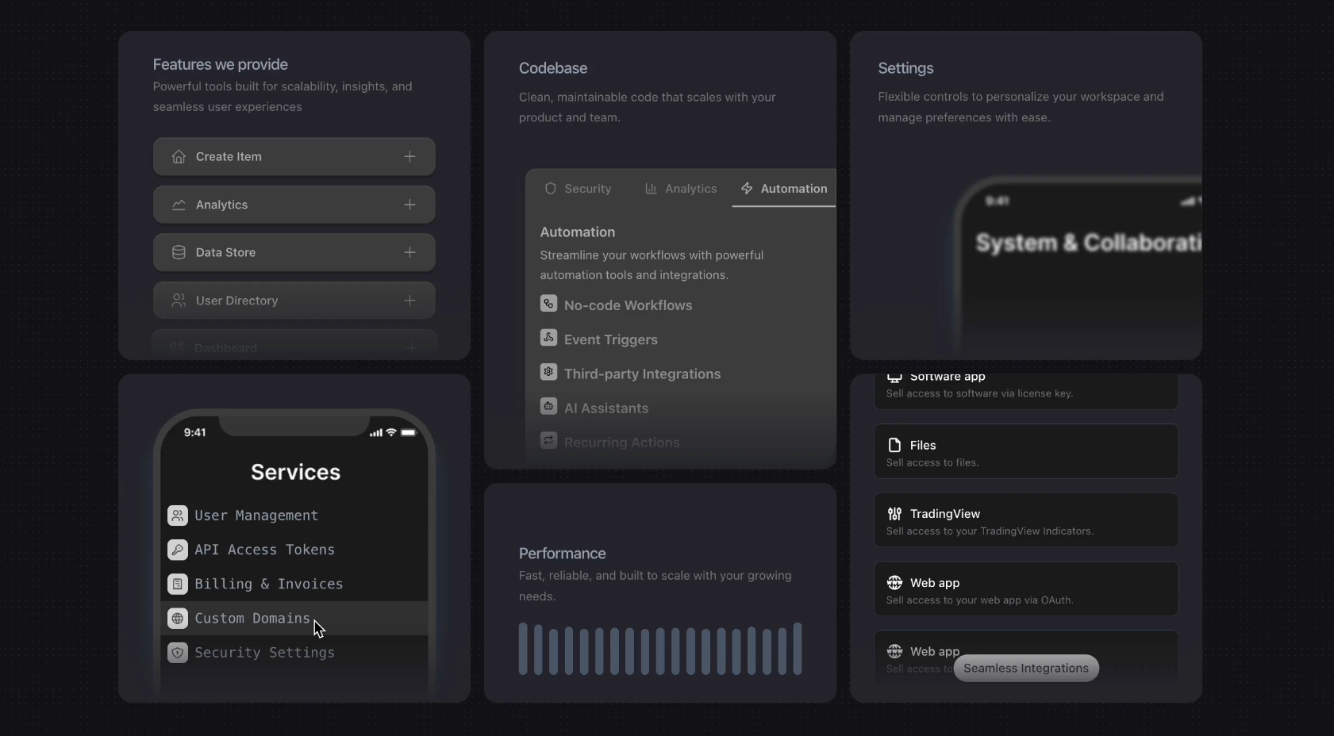
Task: Select the No-code Workflows text
Action: pos(628,305)
